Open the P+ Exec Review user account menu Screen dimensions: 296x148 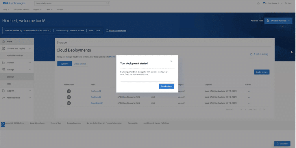272,3
